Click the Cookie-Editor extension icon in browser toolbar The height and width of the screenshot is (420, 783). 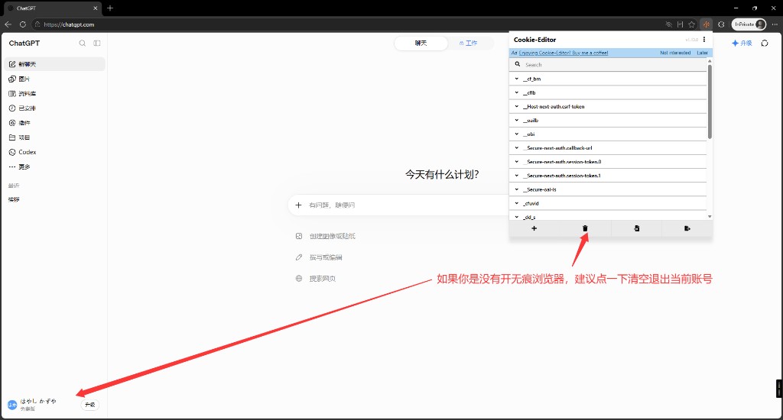click(x=706, y=24)
